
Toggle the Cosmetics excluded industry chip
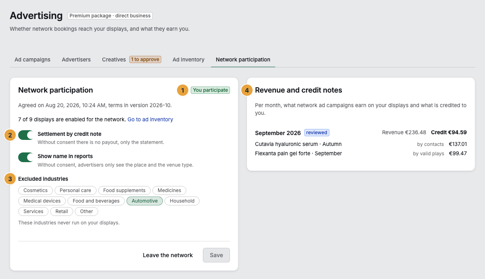coord(36,190)
